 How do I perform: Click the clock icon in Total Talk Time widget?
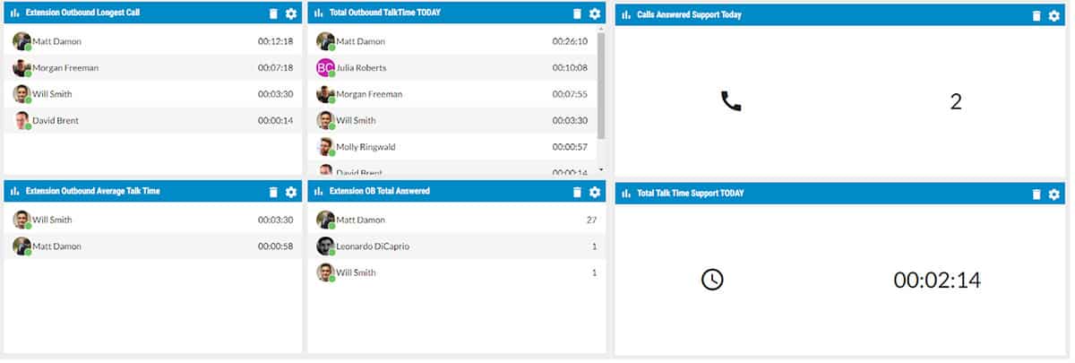(712, 280)
